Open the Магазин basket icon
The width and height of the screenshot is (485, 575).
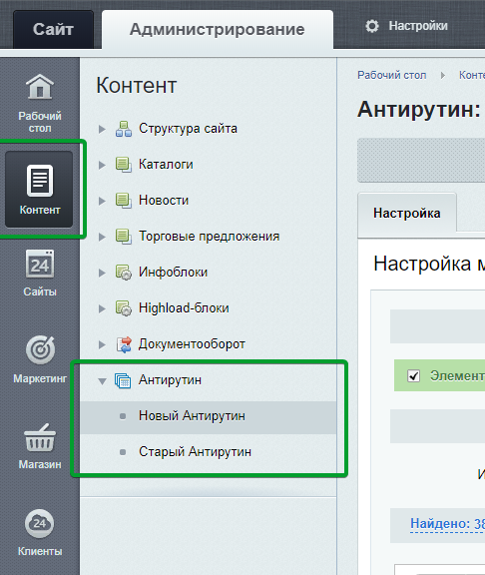point(40,437)
